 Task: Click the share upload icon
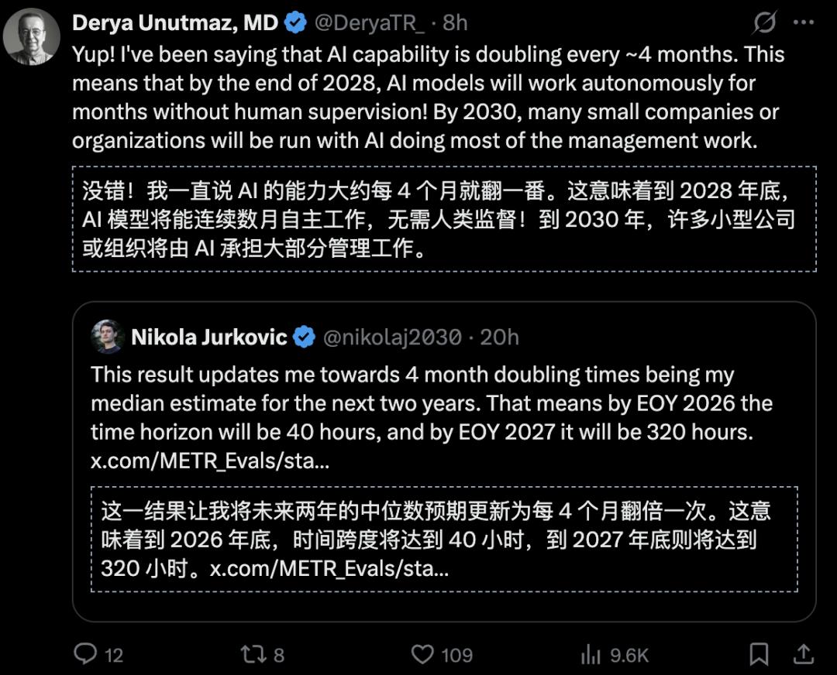(804, 655)
